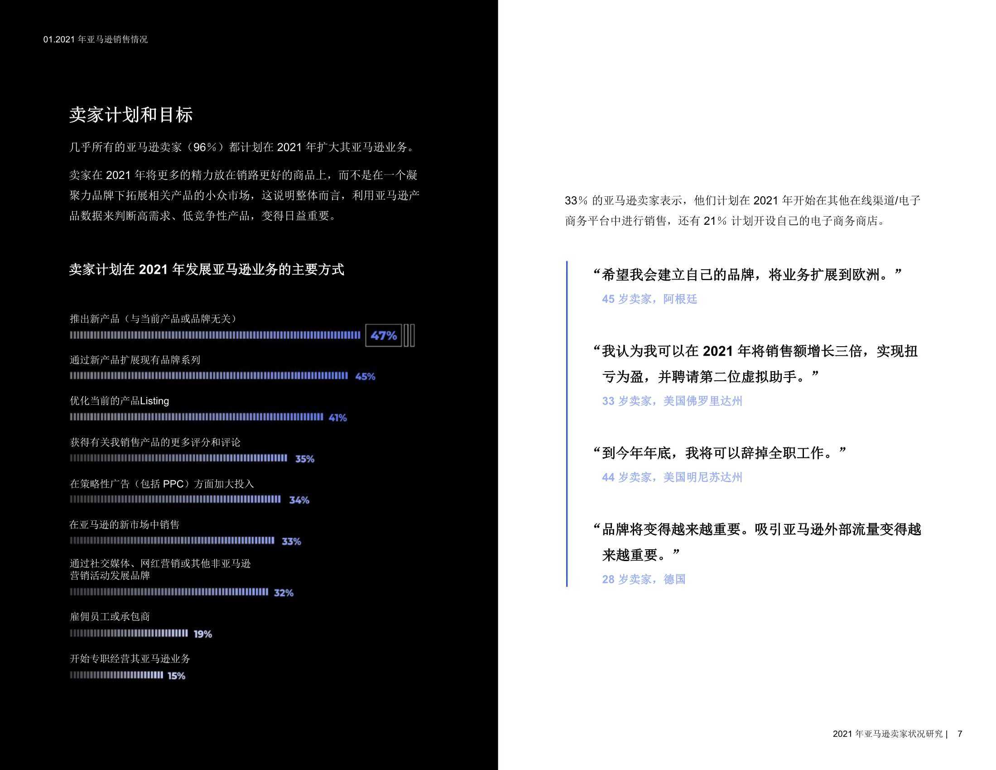Click the attribution '44 岁卖家,美国明尼苏达州'
Viewport: 996px width, 770px height.
coord(672,477)
